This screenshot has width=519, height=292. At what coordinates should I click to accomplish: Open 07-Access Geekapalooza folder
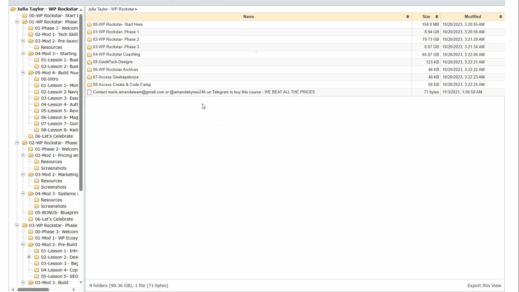116,77
